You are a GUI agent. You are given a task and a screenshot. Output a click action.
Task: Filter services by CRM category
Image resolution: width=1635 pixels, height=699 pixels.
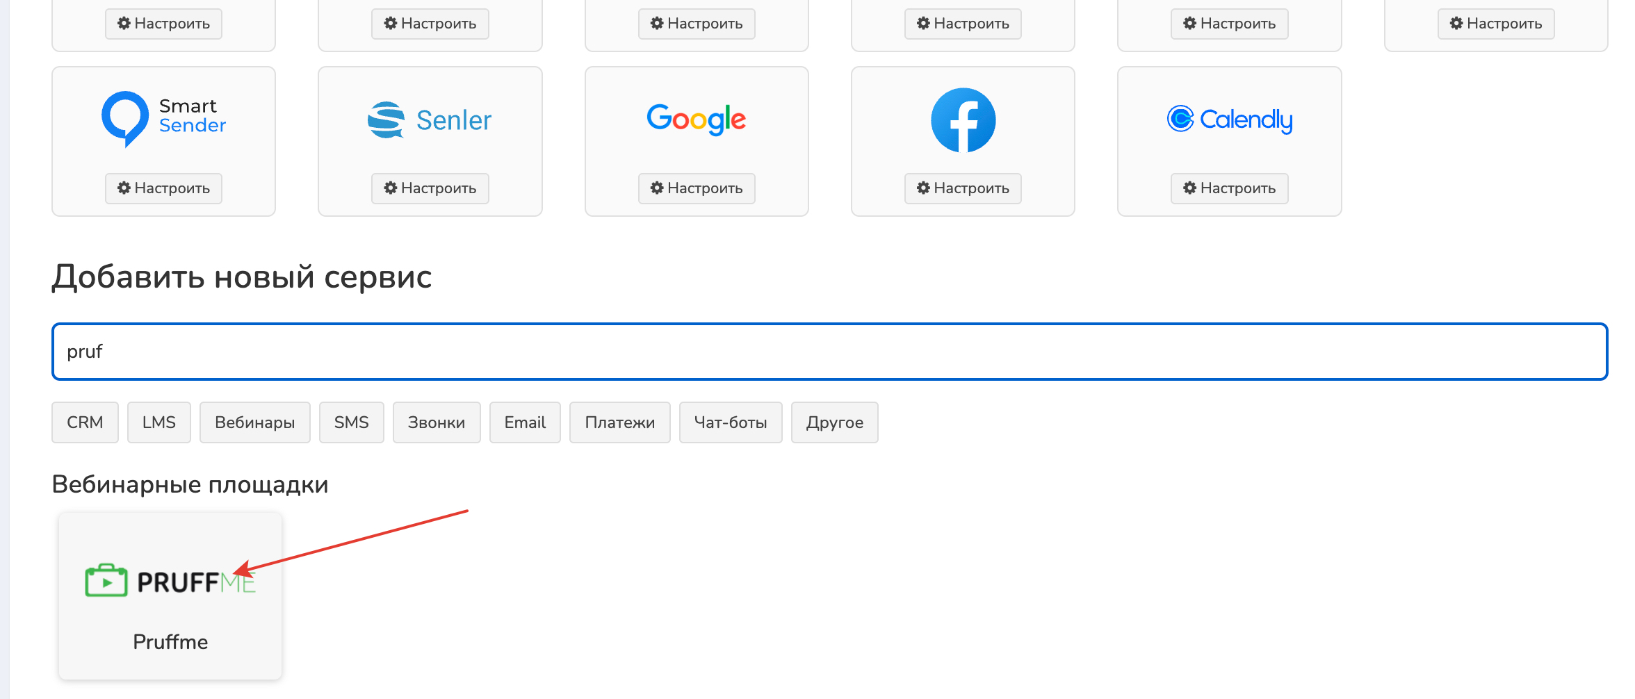click(x=85, y=422)
